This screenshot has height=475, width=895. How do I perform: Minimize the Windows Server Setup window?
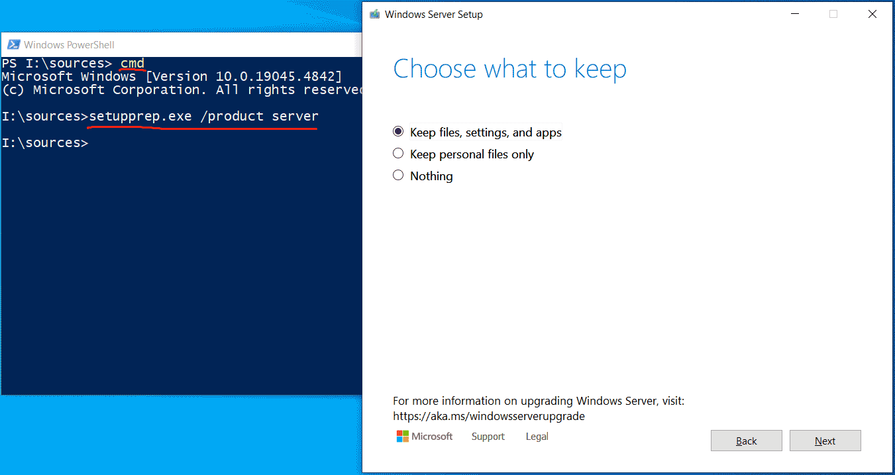(794, 14)
